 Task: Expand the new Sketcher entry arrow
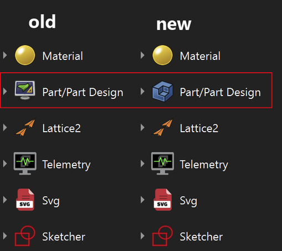[142, 235]
